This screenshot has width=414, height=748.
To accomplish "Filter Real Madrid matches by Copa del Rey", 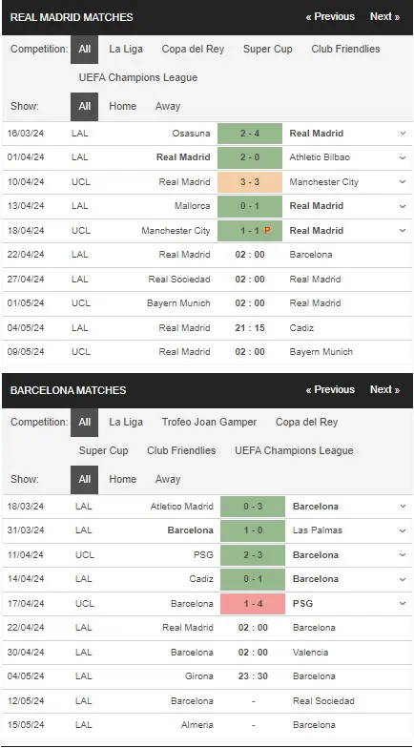I will point(193,50).
